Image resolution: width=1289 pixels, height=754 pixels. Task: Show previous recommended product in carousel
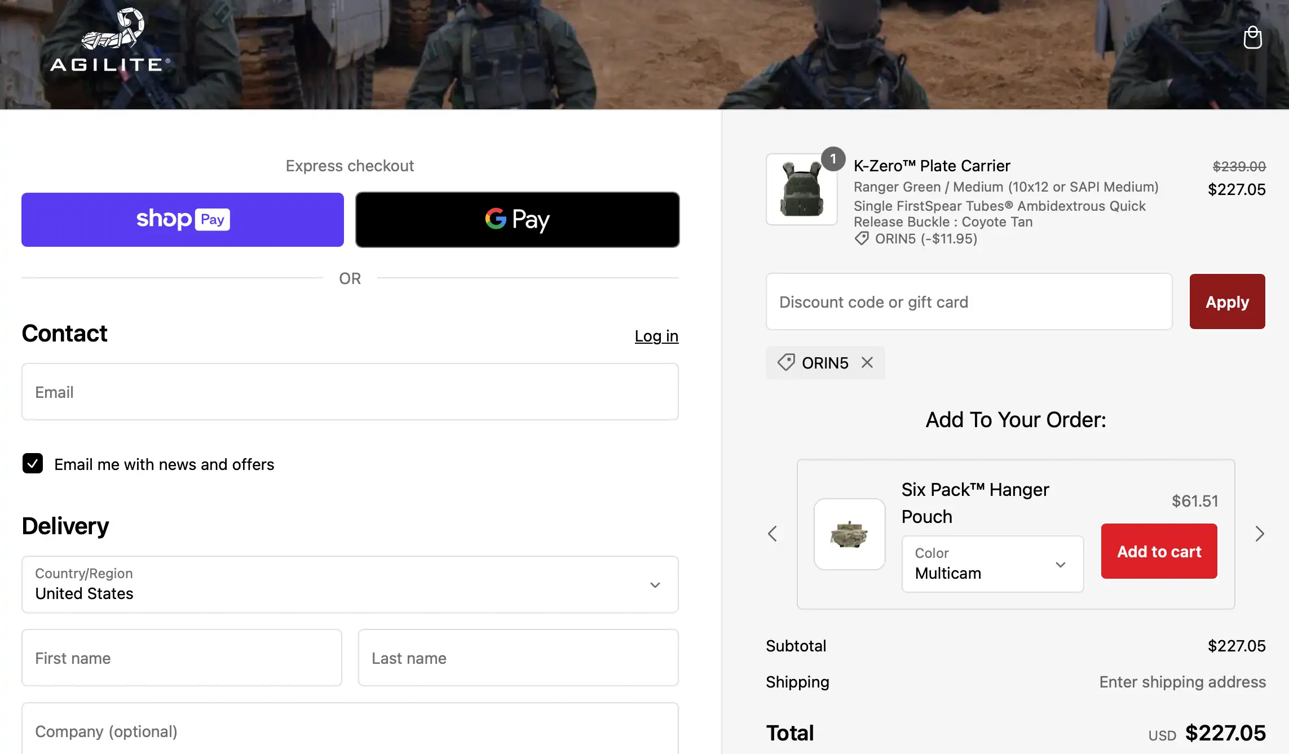(772, 534)
